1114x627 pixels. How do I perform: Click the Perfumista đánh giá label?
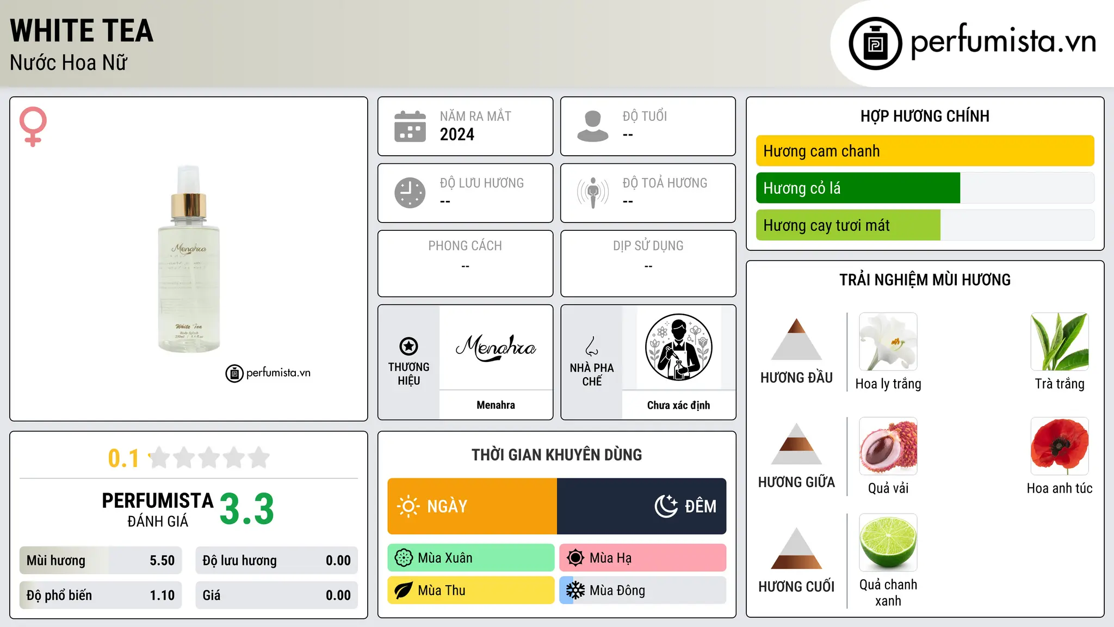[x=158, y=509]
